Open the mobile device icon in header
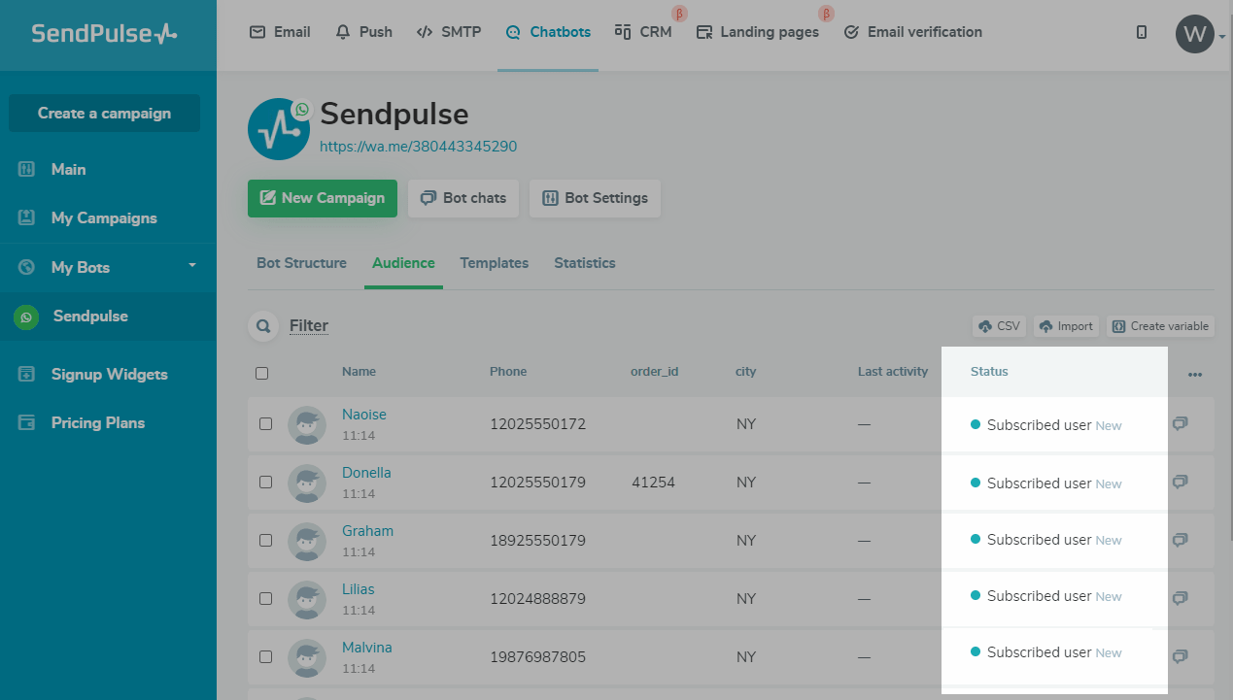Viewport: 1233px width, 700px height. (1142, 32)
